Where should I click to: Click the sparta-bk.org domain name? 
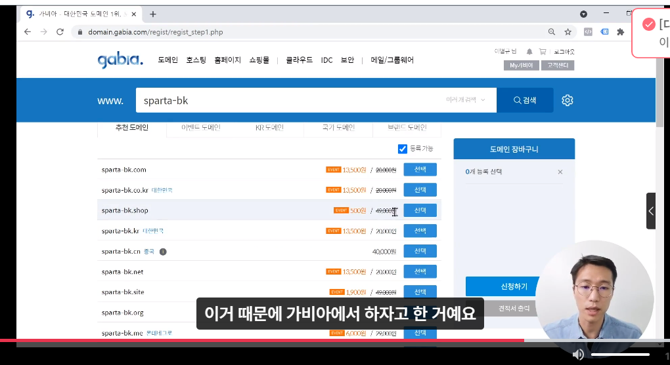click(x=123, y=313)
